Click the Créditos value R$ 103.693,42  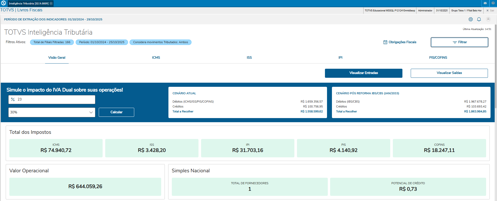(477, 106)
